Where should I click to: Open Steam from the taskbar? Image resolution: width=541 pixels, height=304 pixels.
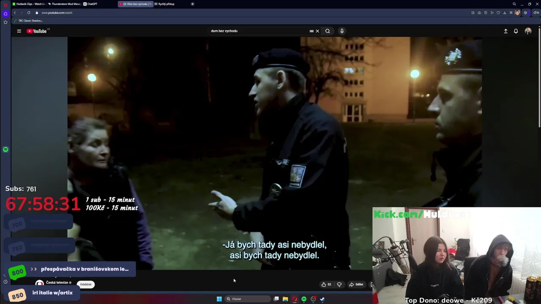pyautogui.click(x=322, y=299)
